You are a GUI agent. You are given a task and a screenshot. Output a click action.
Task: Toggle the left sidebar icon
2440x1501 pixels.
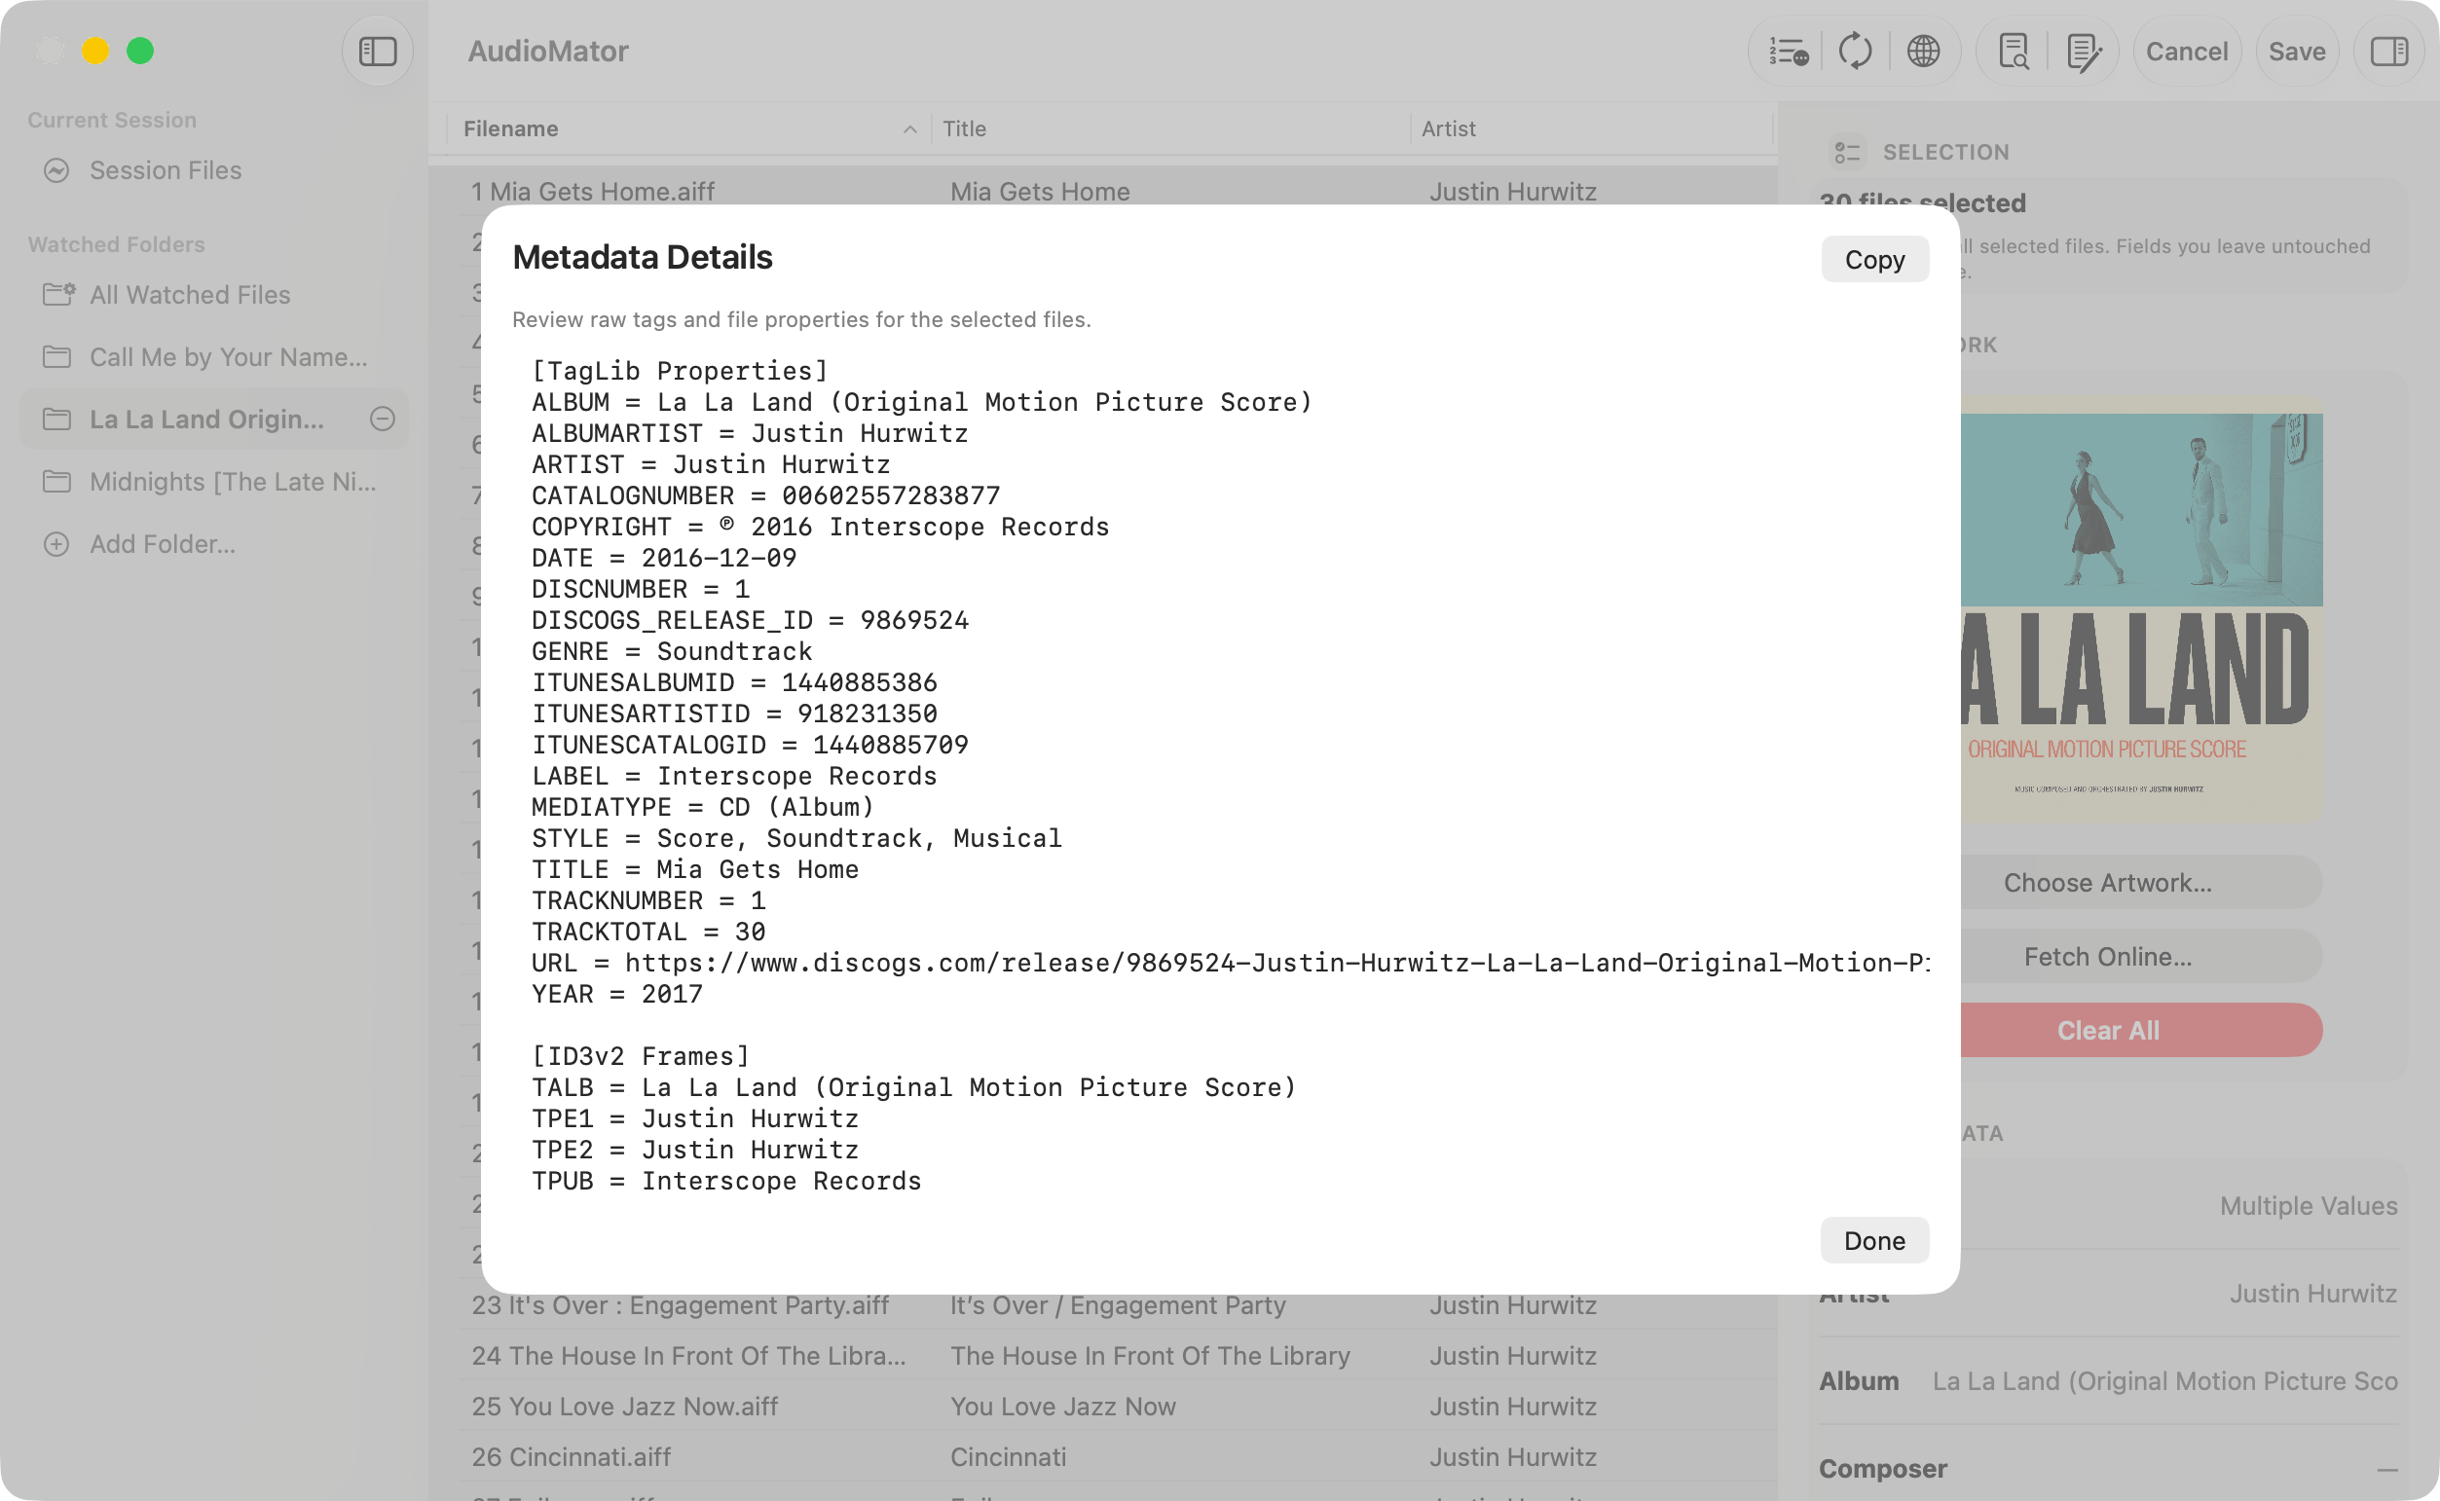[x=377, y=51]
